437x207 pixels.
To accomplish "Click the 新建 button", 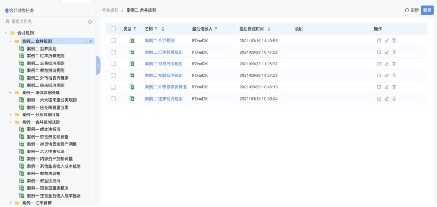I will click(427, 11).
